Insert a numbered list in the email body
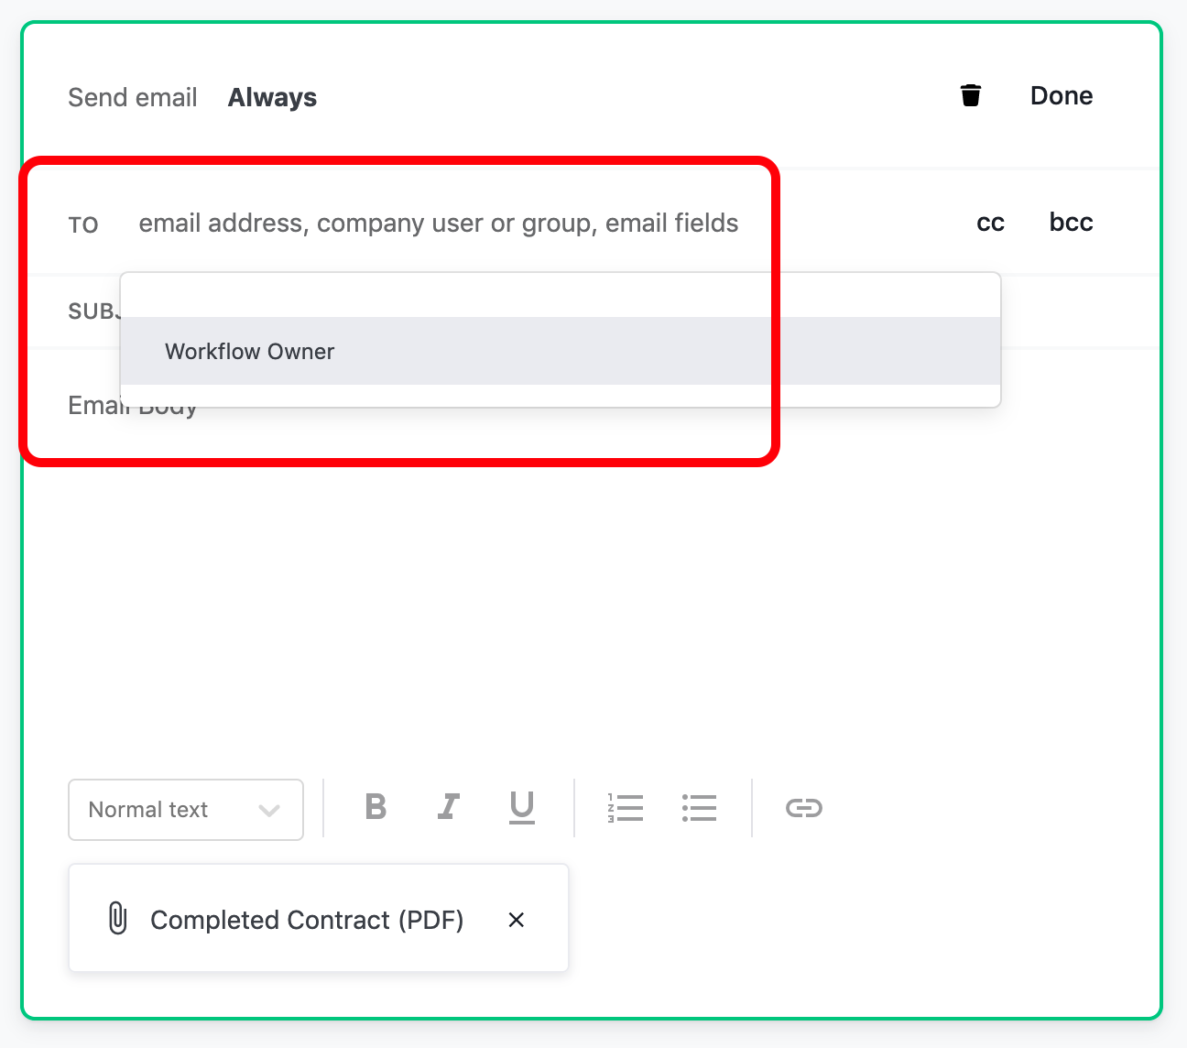1187x1048 pixels. [626, 808]
